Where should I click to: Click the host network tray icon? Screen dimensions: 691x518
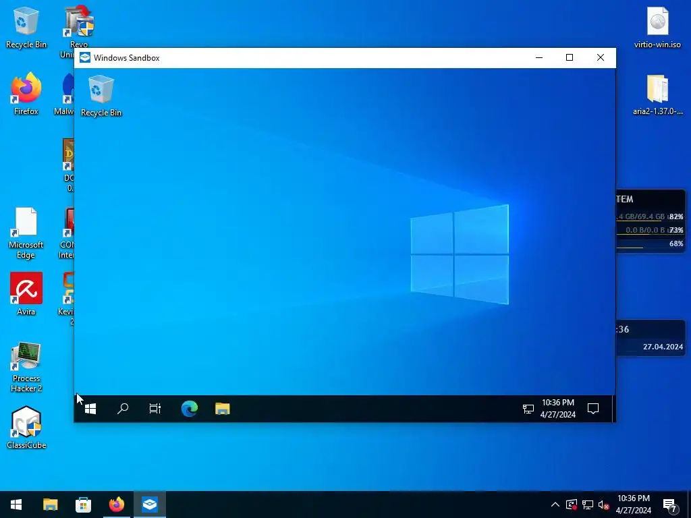[588, 505]
